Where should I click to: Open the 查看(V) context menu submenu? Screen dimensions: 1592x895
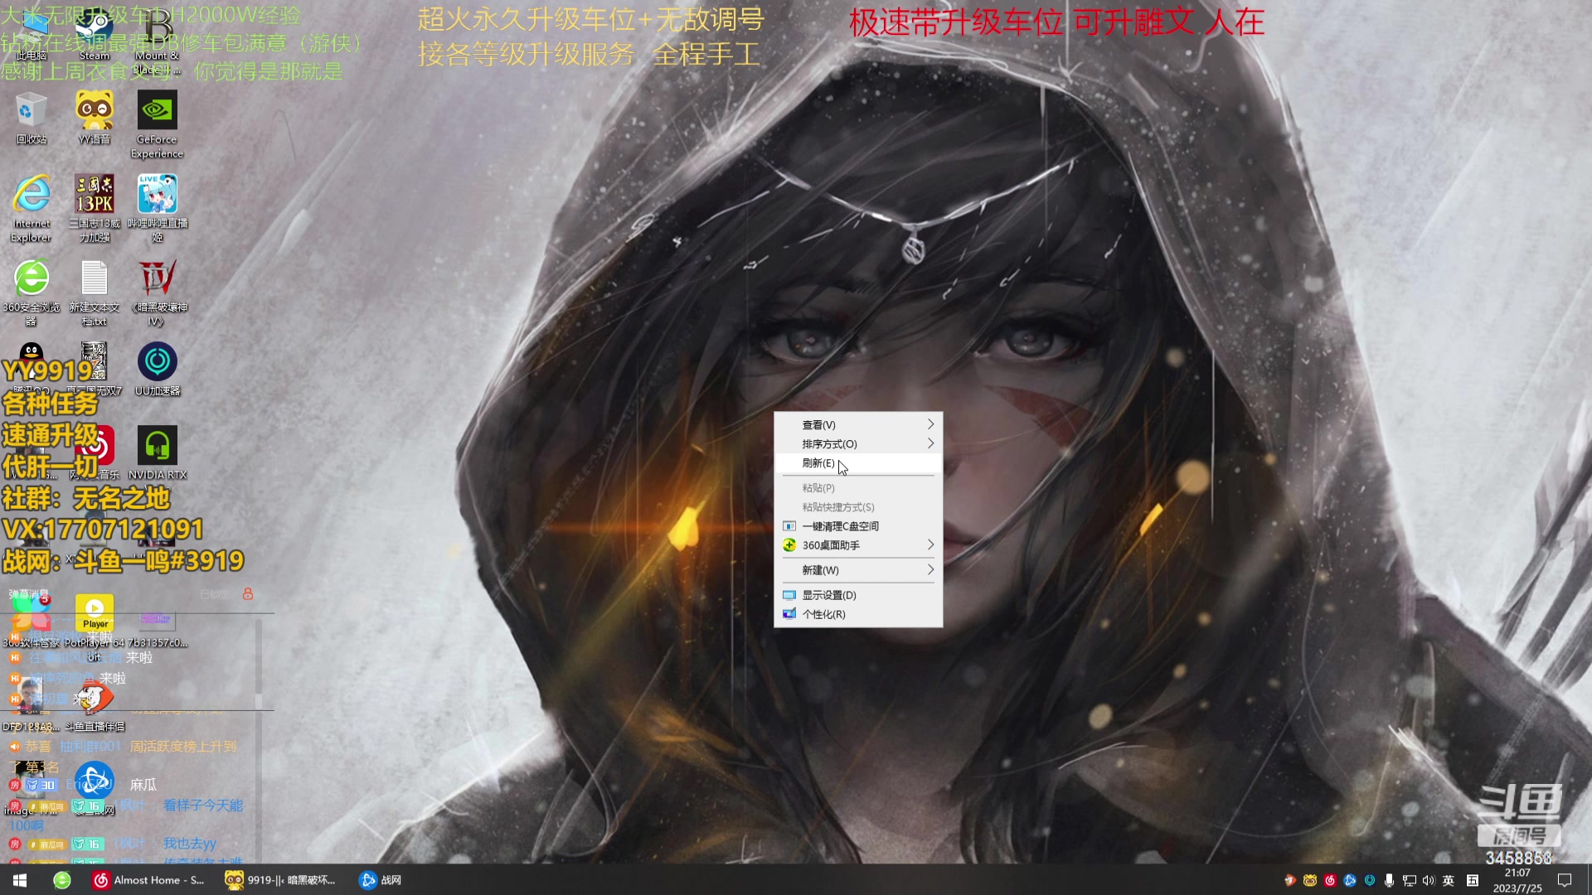(x=858, y=424)
